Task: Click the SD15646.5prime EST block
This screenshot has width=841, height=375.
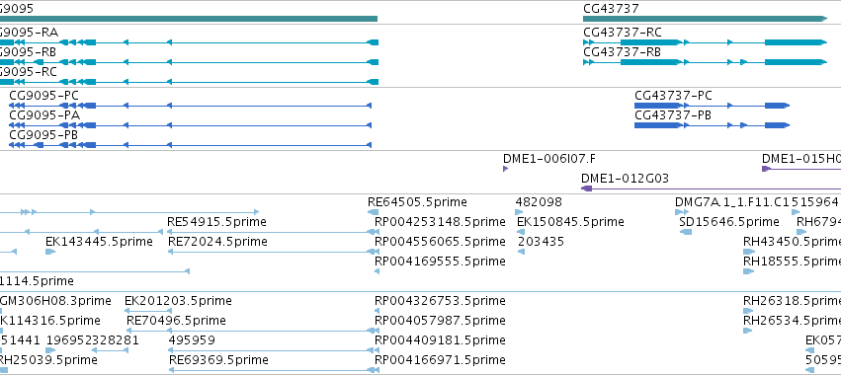Action: click(686, 232)
